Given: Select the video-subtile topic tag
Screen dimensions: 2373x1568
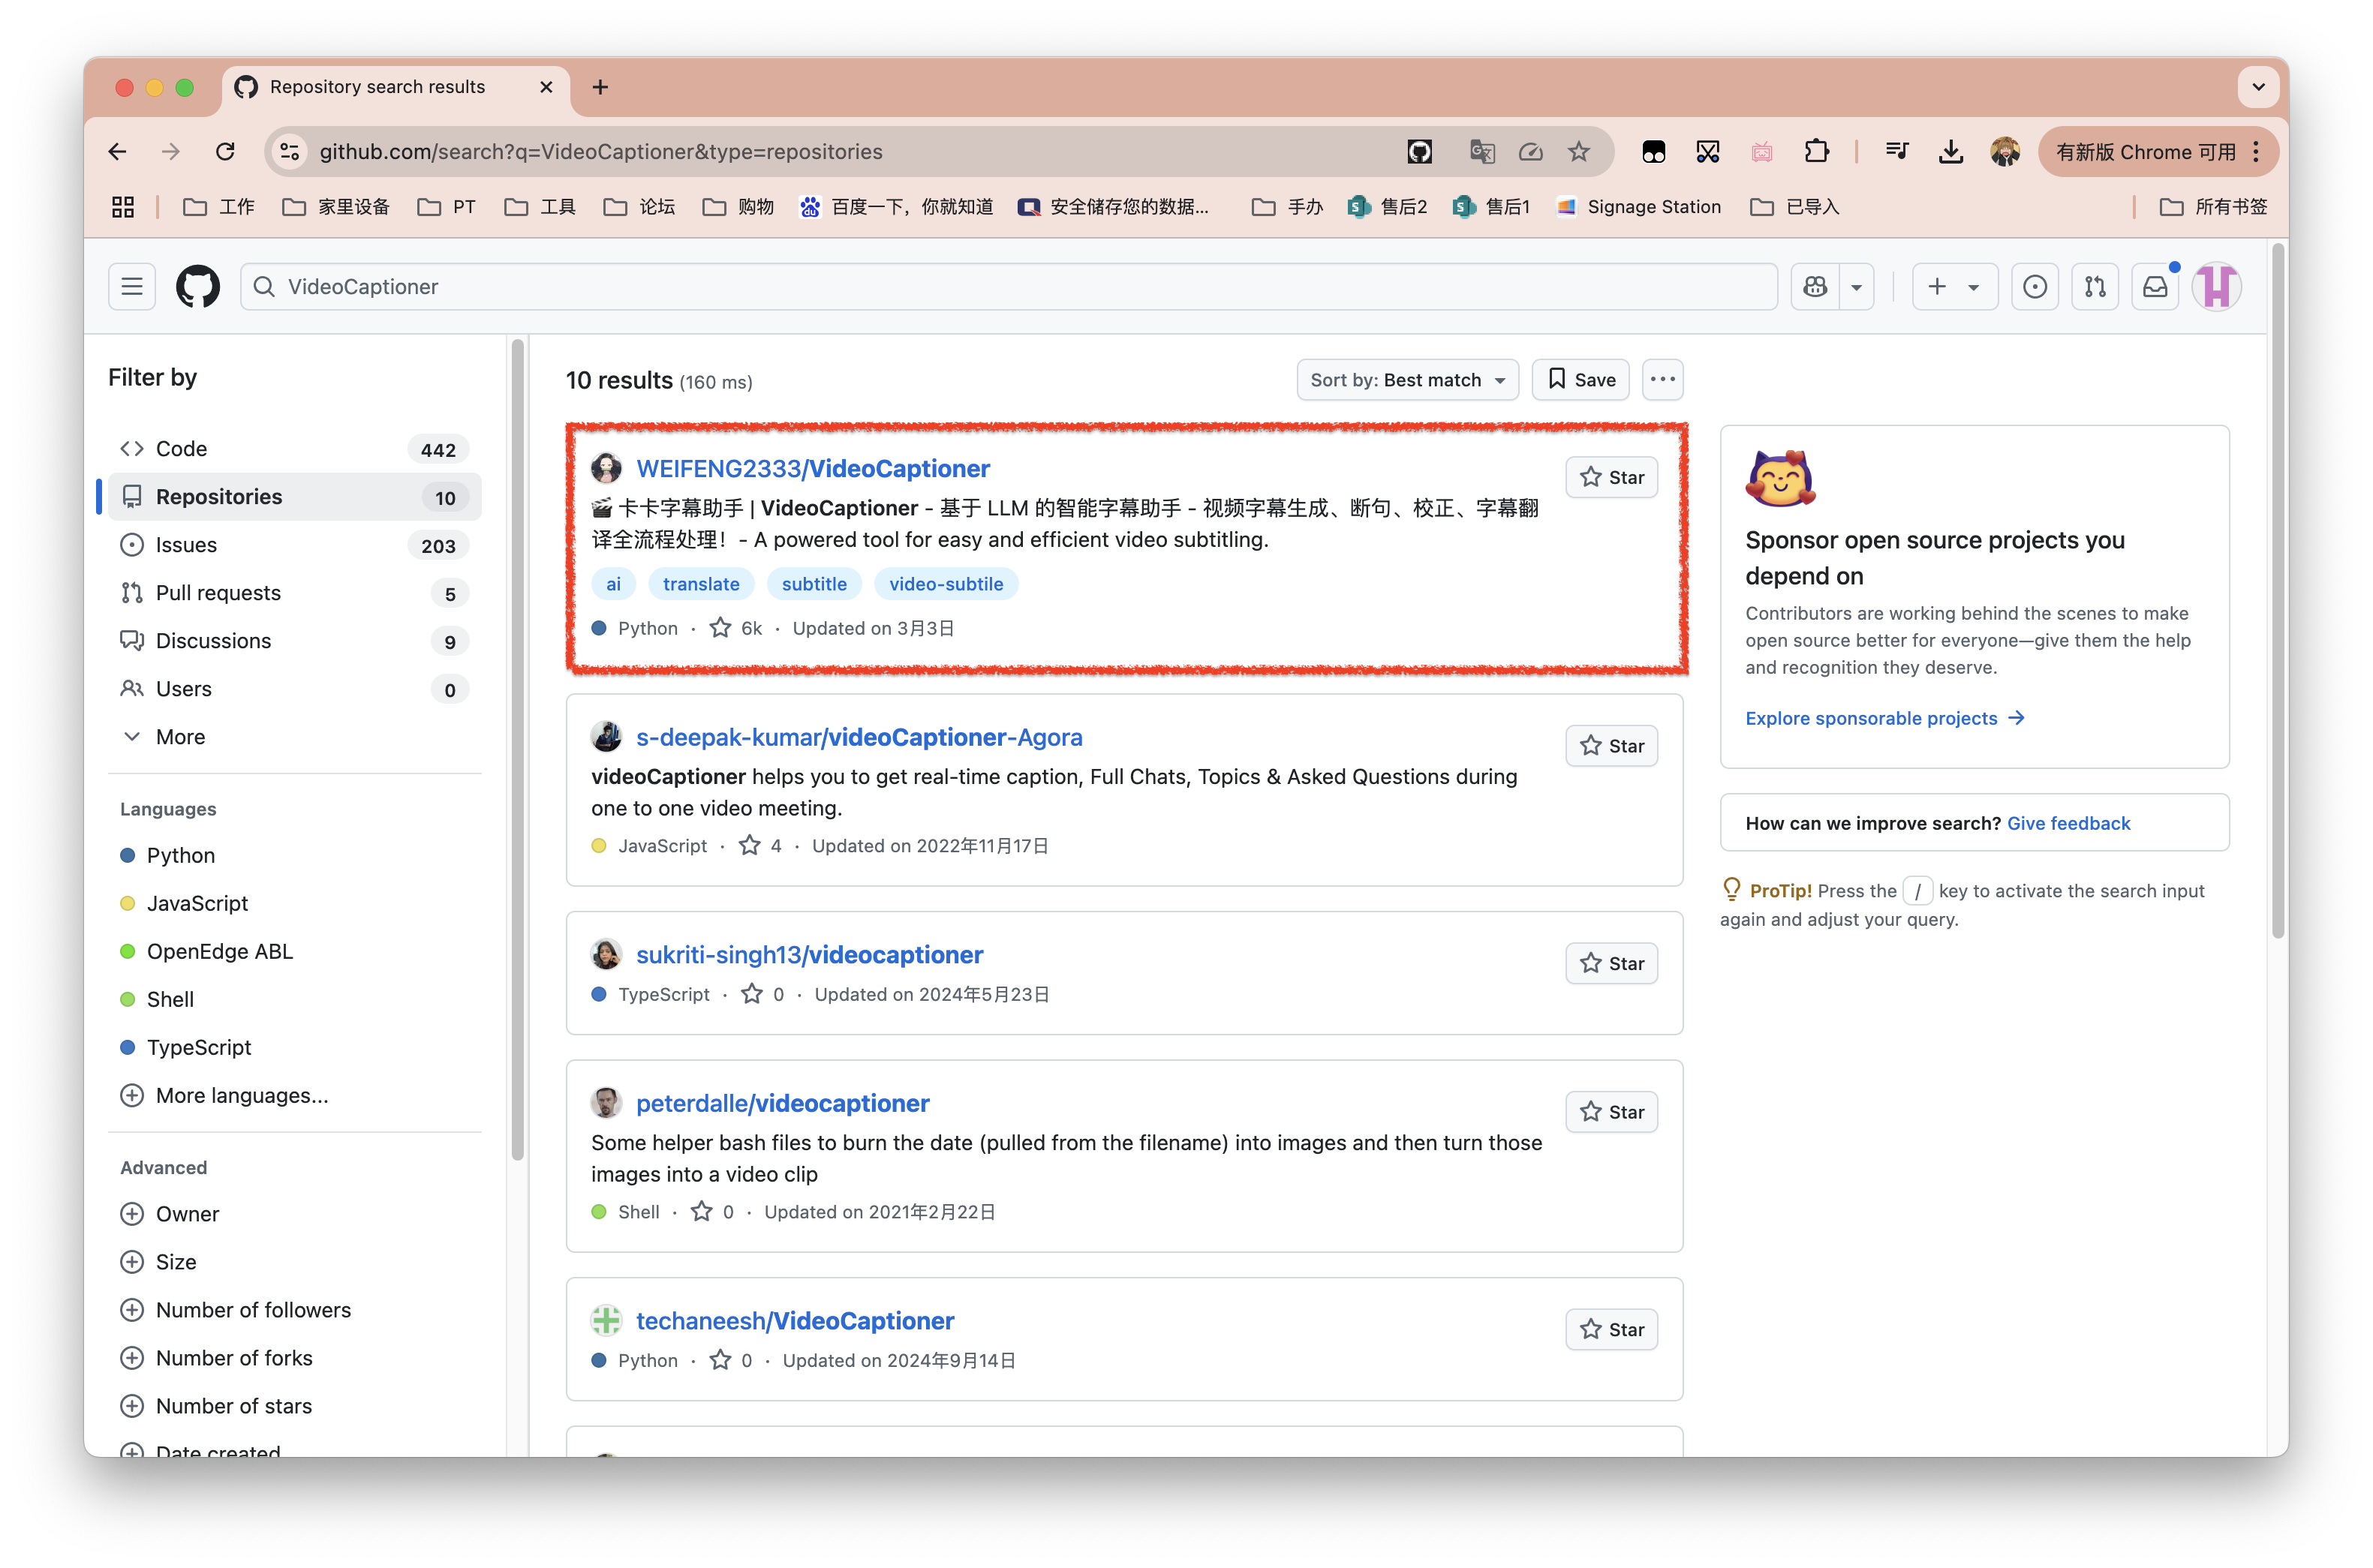Looking at the screenshot, I should pos(946,584).
